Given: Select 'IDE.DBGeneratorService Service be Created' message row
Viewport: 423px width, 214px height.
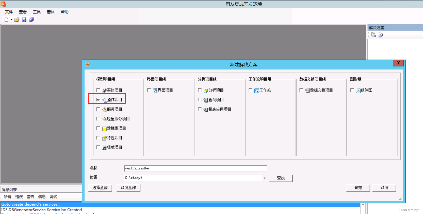Looking at the screenshot, I should coord(181,210).
